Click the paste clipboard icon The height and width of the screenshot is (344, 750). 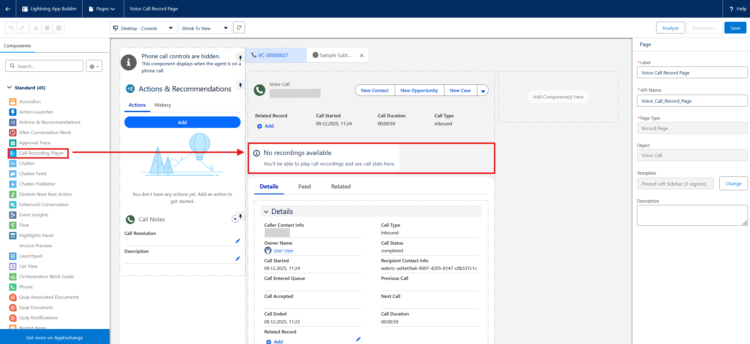[x=59, y=28]
